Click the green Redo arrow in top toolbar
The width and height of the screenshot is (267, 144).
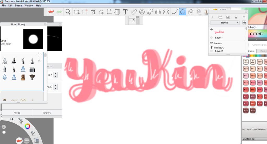point(59,12)
